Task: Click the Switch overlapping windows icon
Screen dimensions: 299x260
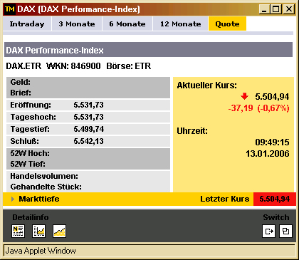Action: (285, 232)
